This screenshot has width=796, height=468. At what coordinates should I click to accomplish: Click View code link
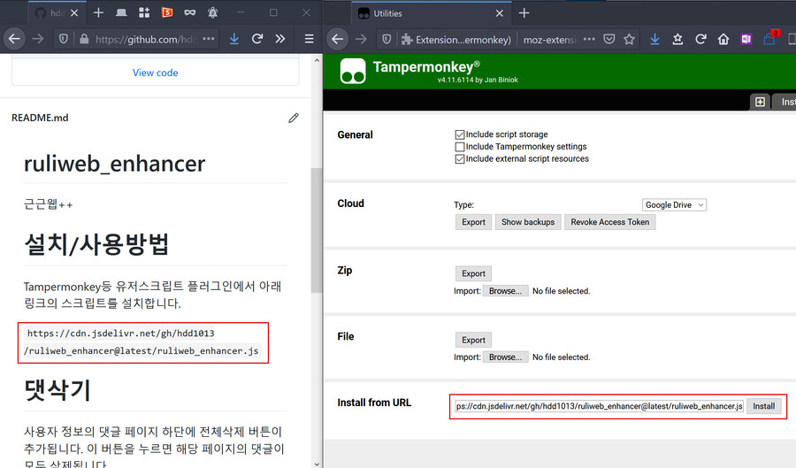click(x=156, y=73)
